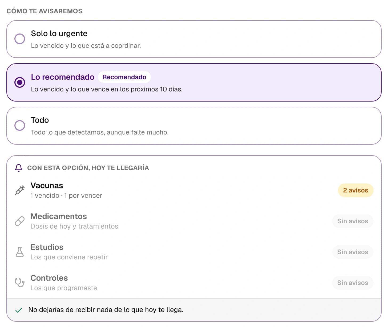Image resolution: width=388 pixels, height=328 pixels.
Task: Click "Dosis de hoy y tratamientos" text
Action: tap(74, 226)
